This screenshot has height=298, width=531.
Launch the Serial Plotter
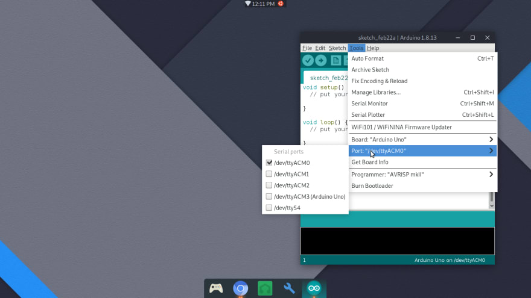(422, 115)
